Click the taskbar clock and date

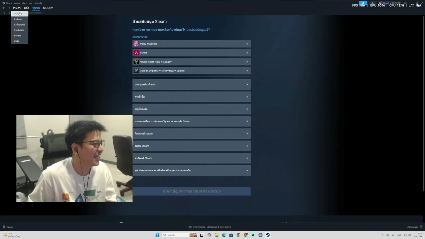(x=418, y=235)
